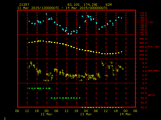Click the "990.0" pressure tick value
The height and width of the screenshot is (120, 161).
tap(143, 43)
